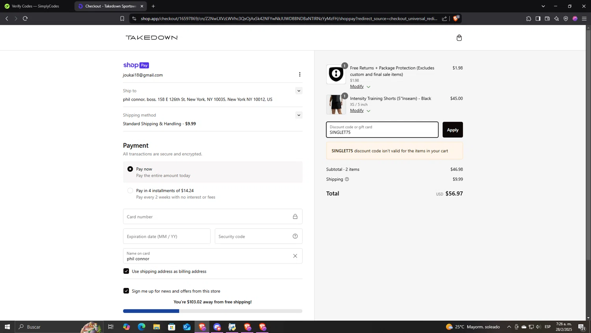Image resolution: width=591 pixels, height=333 pixels.
Task: Reload the checkout page
Action: pyautogui.click(x=25, y=19)
